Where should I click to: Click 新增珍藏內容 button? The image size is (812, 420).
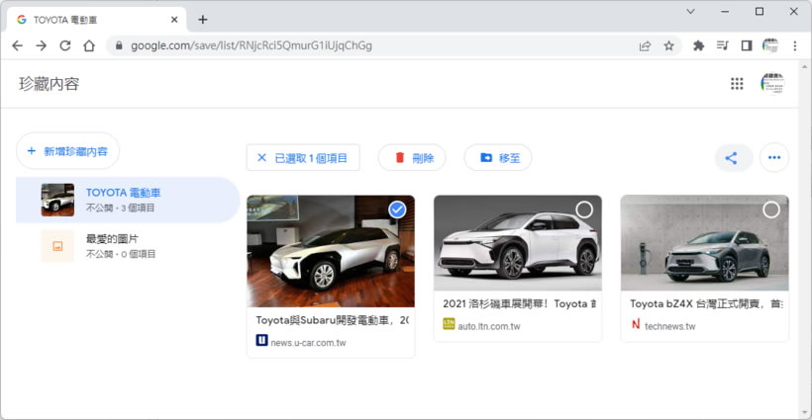click(x=68, y=151)
